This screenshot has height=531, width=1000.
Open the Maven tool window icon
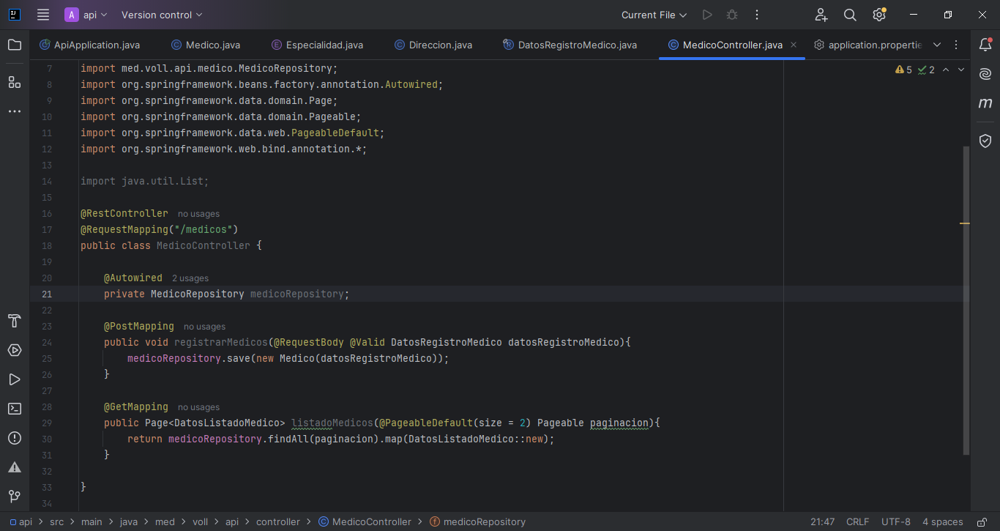point(985,104)
